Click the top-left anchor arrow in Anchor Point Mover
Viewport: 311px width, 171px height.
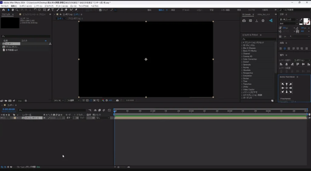tap(283, 84)
